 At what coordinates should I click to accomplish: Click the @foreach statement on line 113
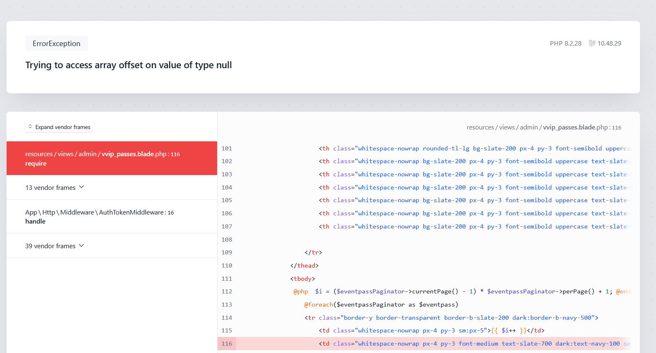(x=318, y=305)
